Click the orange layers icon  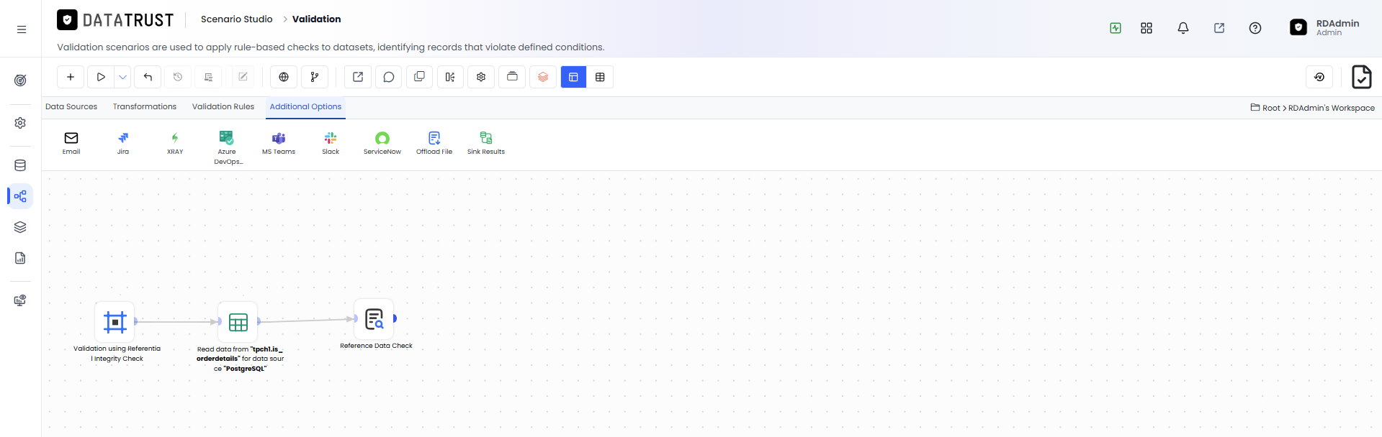click(543, 77)
